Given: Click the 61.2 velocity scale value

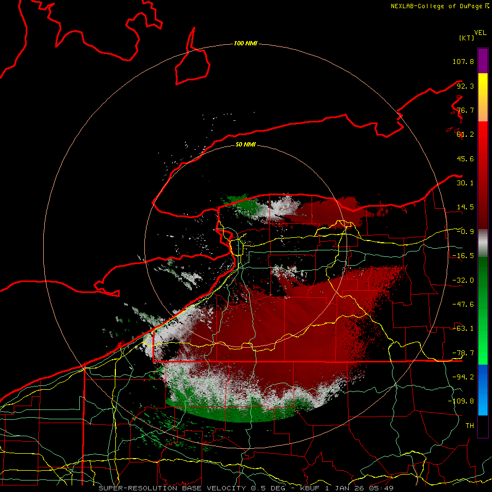Looking at the screenshot, I should pos(465,134).
